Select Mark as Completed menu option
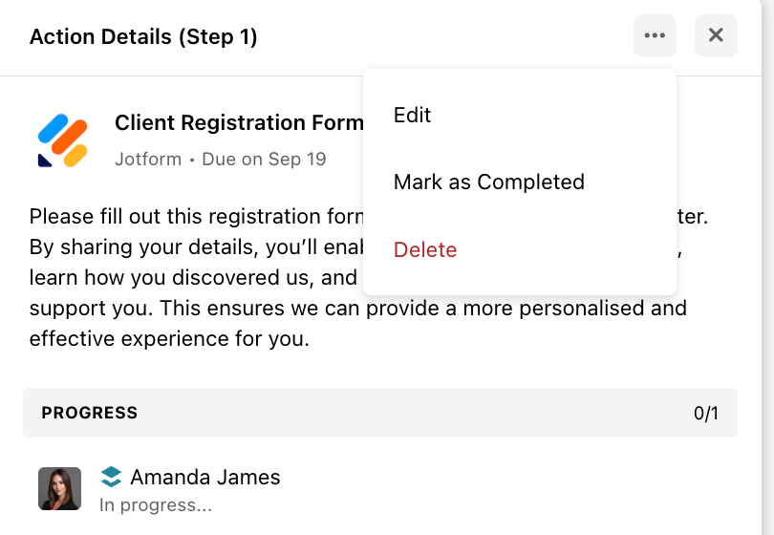 488,182
